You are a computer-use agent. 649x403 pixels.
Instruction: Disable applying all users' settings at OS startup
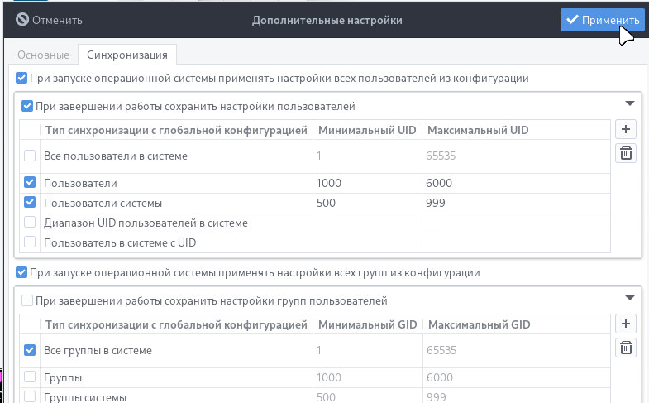tap(21, 79)
